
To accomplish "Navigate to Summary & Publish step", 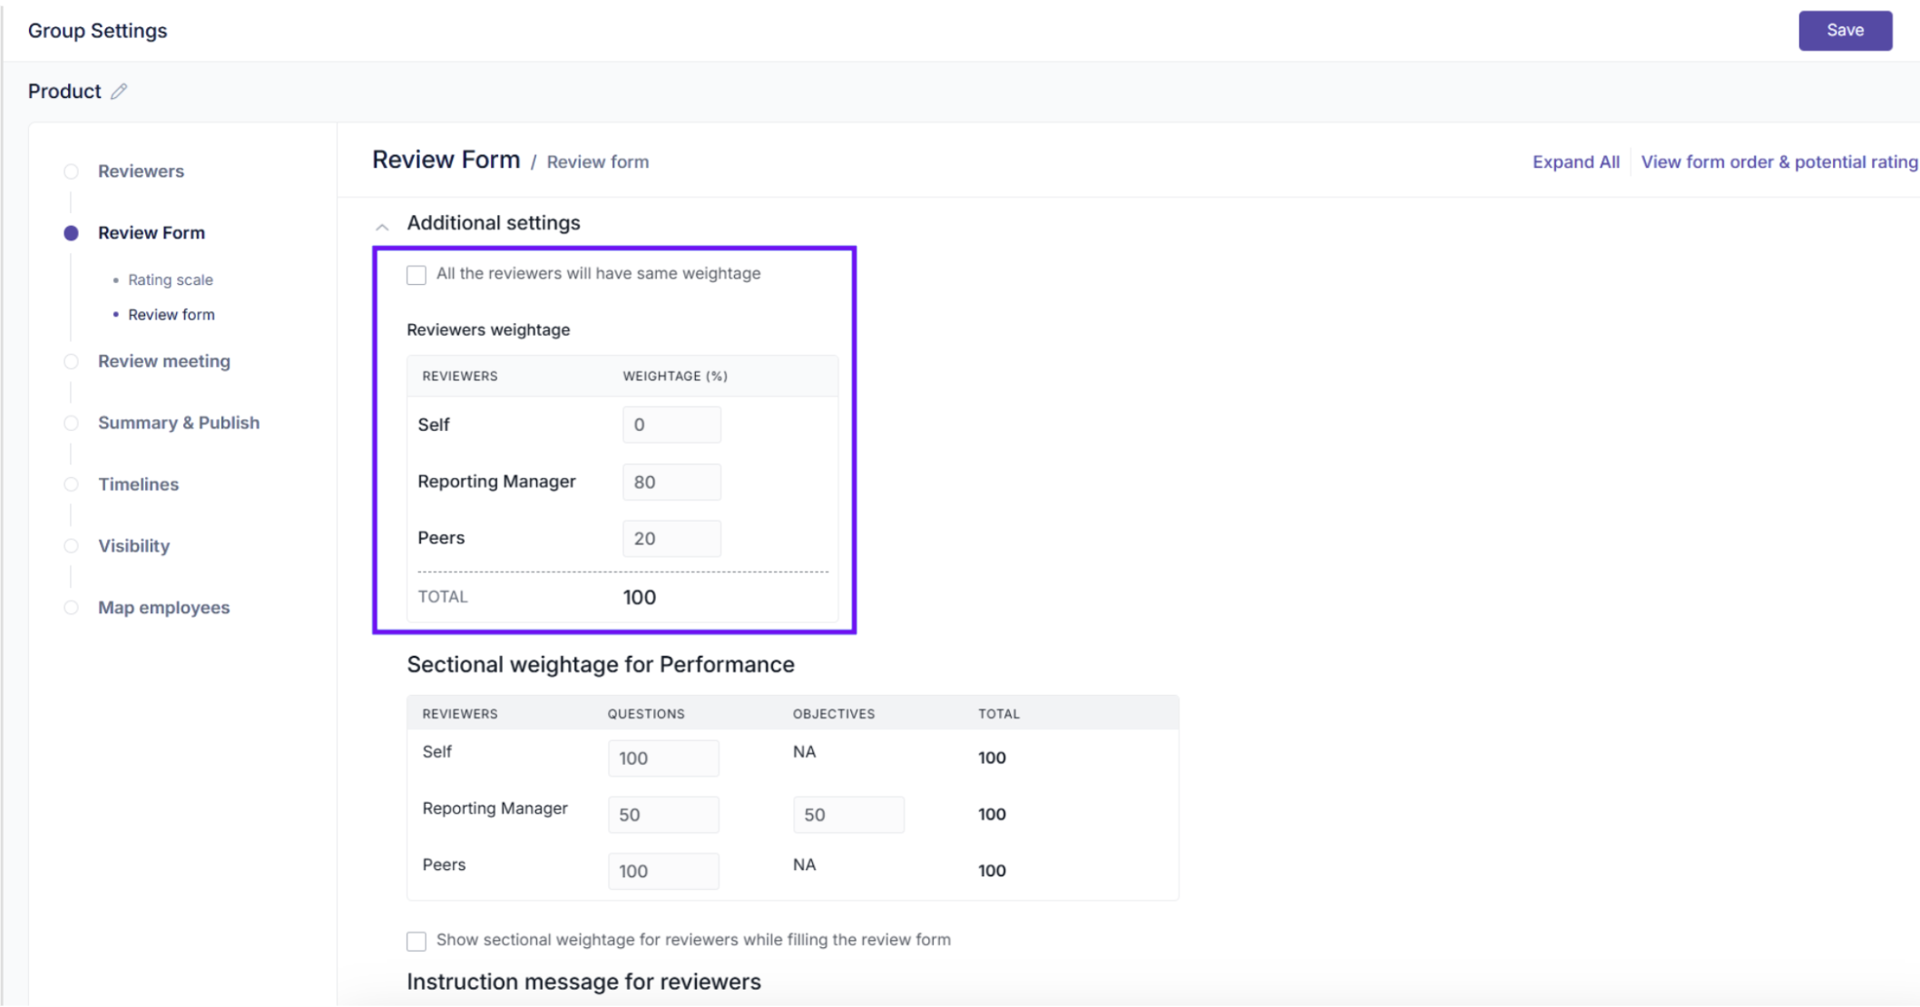I will 178,423.
